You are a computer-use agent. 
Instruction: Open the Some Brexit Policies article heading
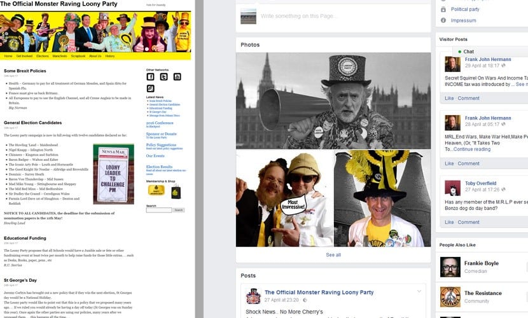(25, 71)
